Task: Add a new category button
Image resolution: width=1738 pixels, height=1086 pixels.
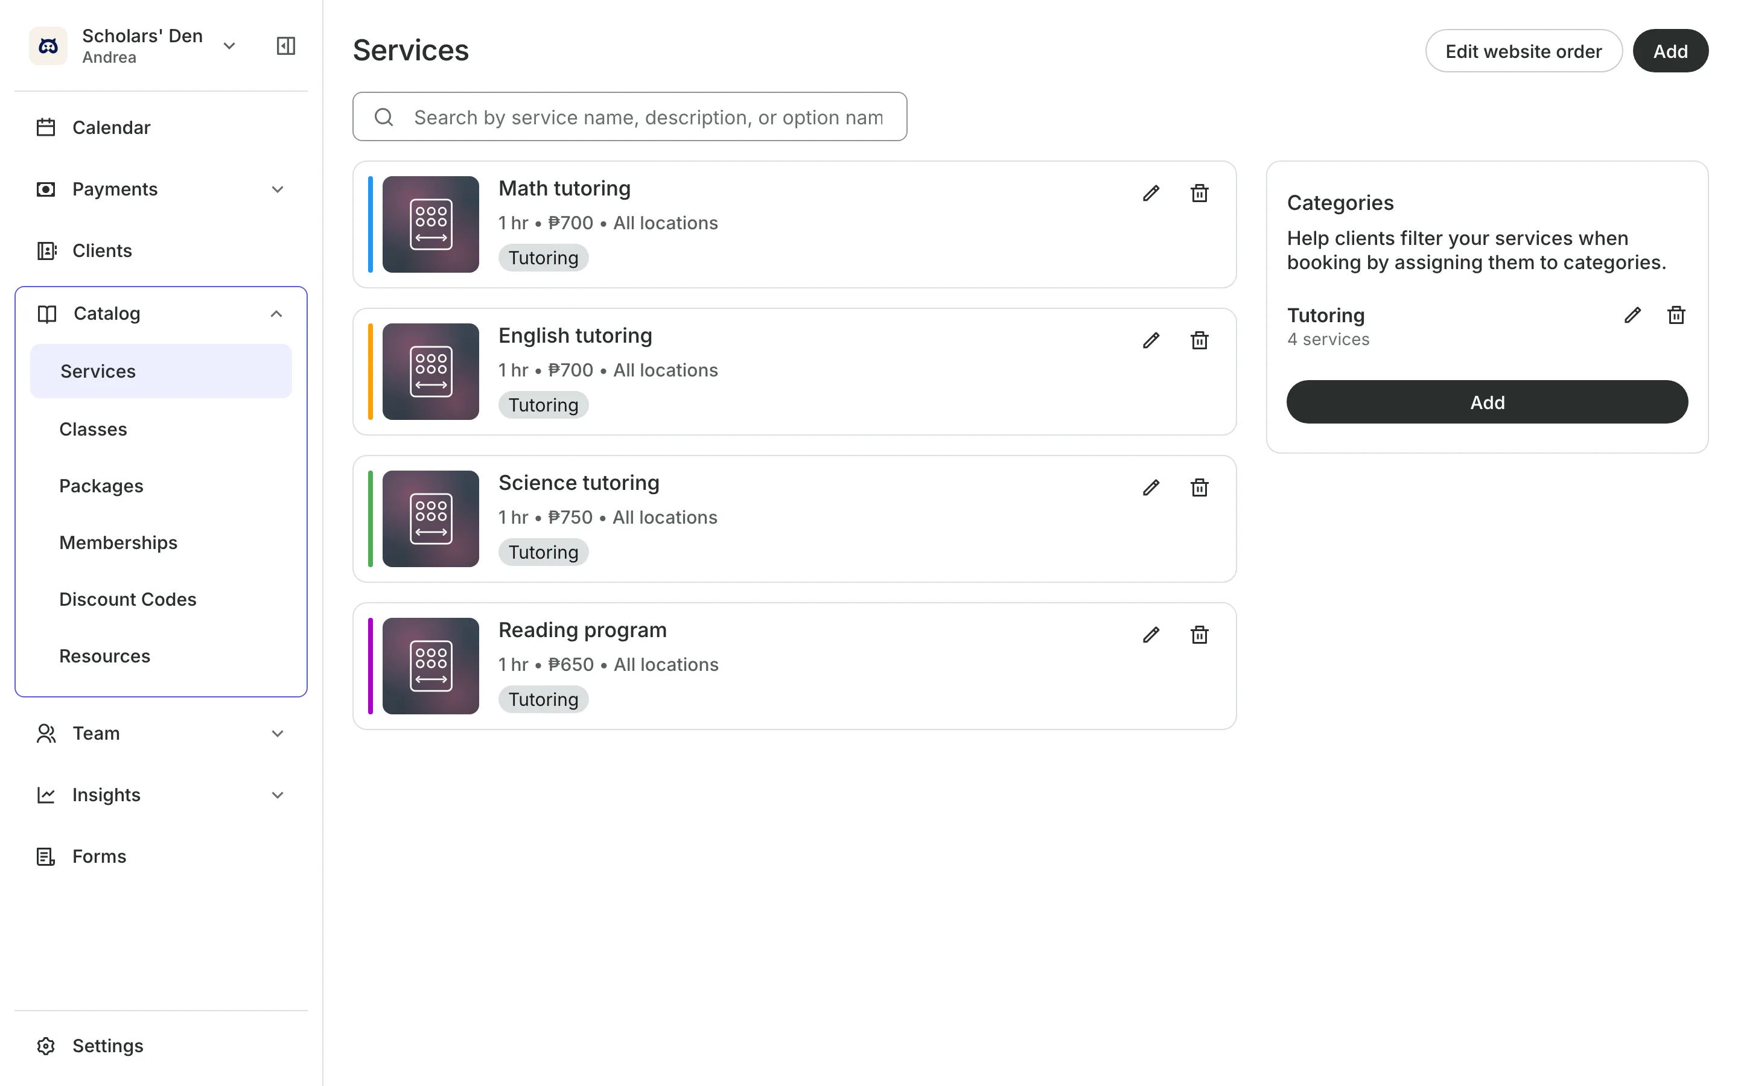Action: click(x=1486, y=402)
